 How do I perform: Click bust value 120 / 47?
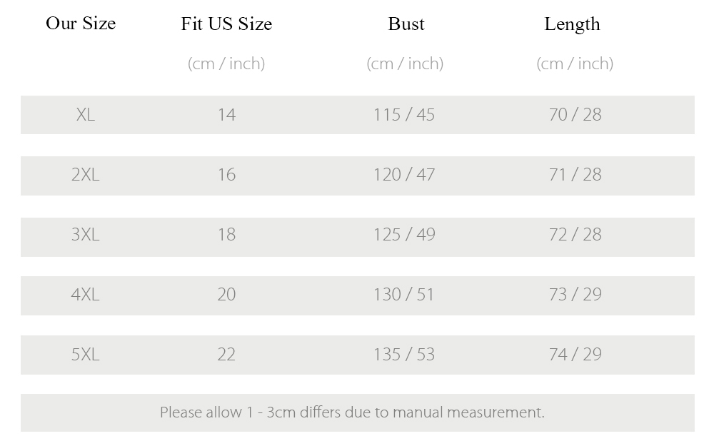coord(404,175)
